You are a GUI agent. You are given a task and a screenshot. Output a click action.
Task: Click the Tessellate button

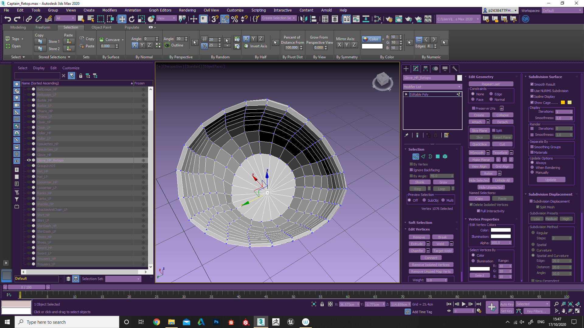tap(500, 153)
